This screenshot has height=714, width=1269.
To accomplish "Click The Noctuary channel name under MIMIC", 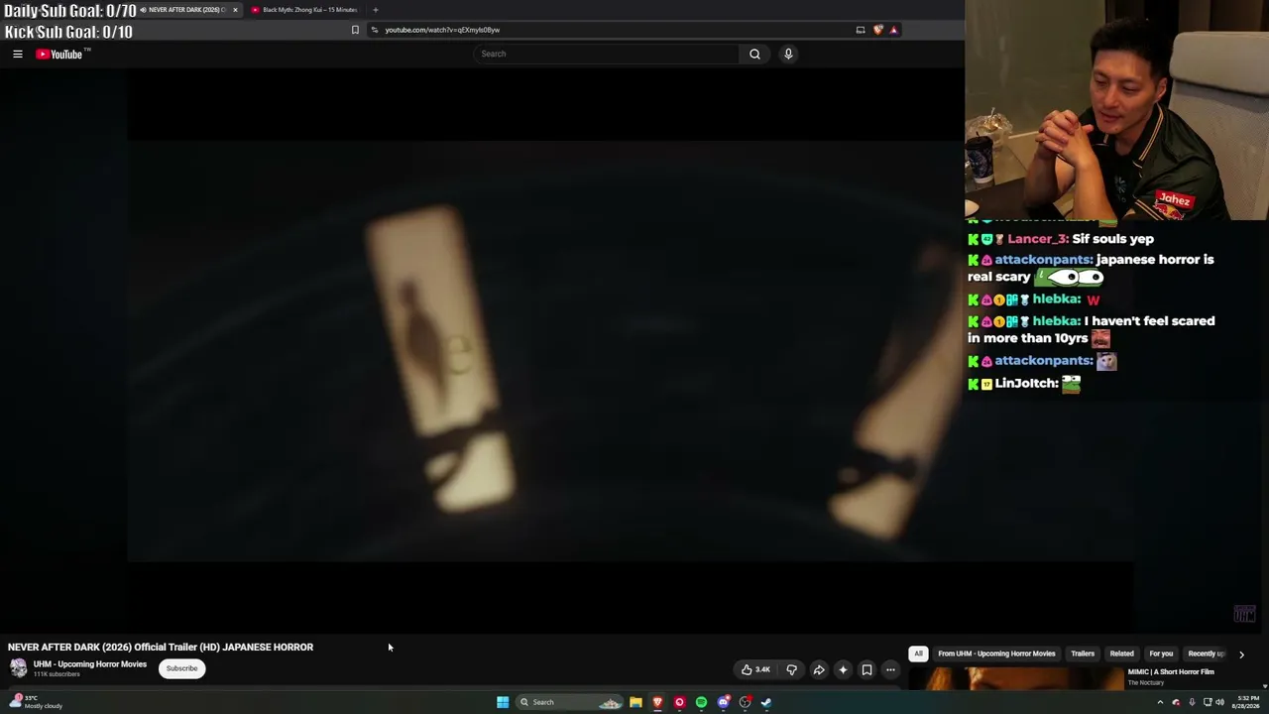I will click(x=1145, y=682).
